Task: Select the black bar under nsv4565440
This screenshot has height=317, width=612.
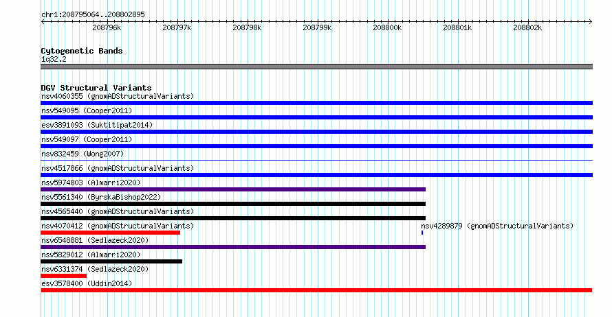Action: point(233,218)
